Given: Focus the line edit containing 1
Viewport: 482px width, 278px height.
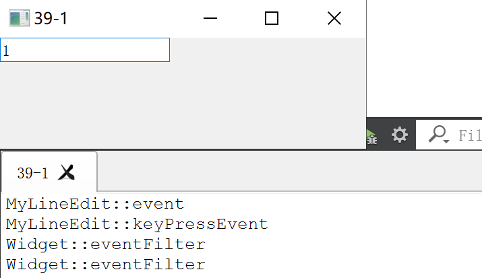Looking at the screenshot, I should tap(85, 50).
